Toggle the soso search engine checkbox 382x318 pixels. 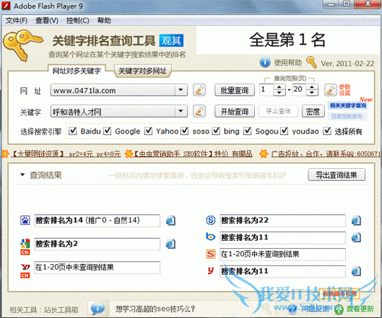point(184,131)
